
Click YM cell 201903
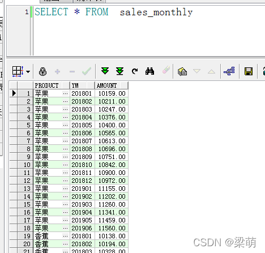click(x=82, y=204)
